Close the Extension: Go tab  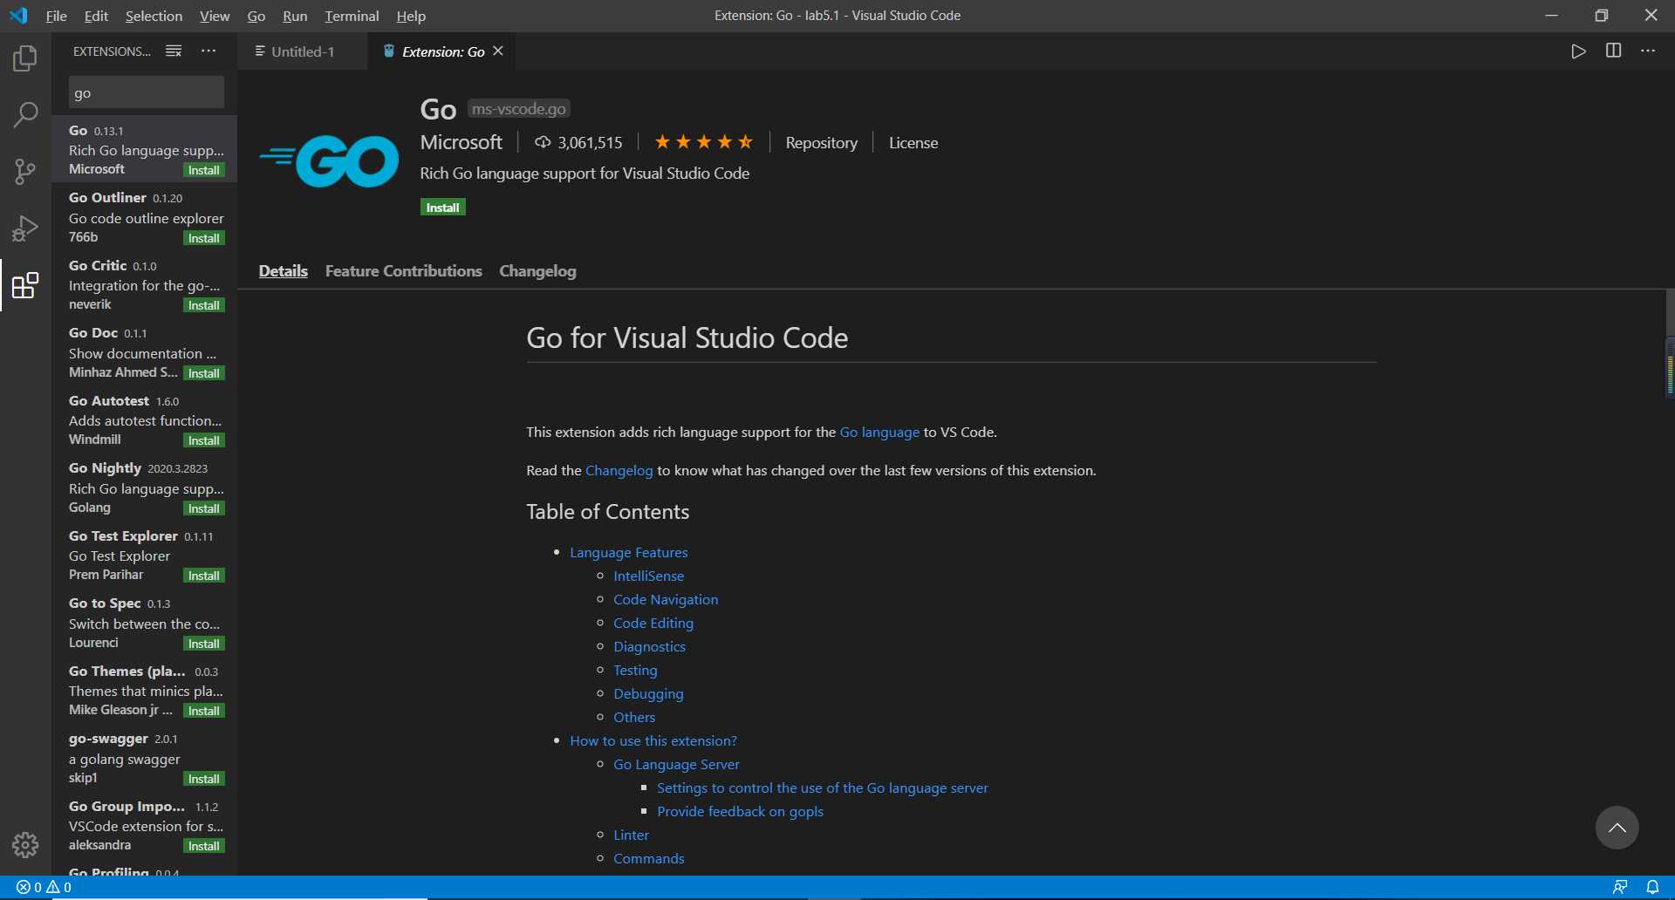click(498, 51)
